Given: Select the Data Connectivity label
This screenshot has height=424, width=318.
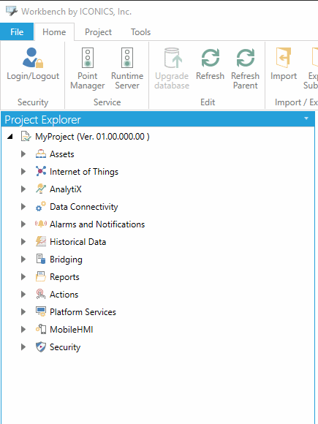Looking at the screenshot, I should [x=84, y=207].
